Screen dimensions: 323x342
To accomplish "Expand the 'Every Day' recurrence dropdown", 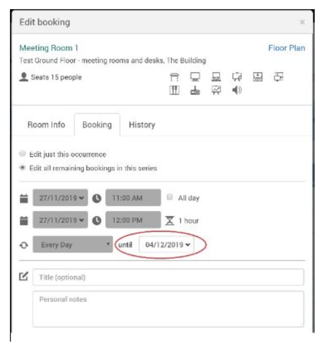I will (73, 245).
